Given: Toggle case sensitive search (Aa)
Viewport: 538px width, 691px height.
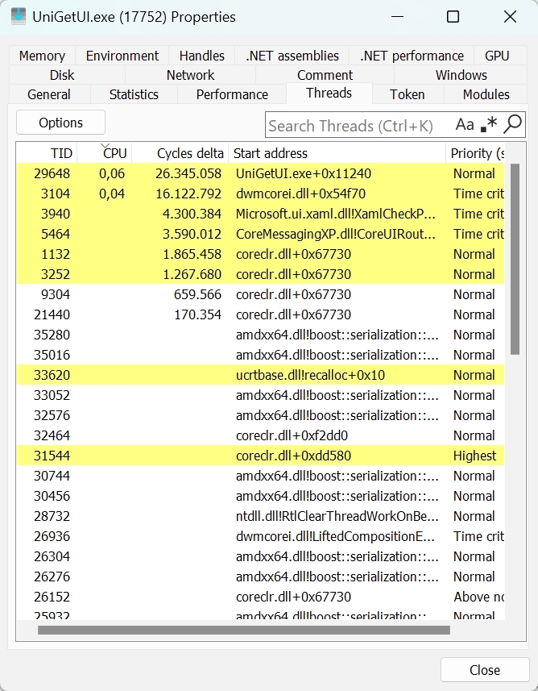Looking at the screenshot, I should coord(465,125).
